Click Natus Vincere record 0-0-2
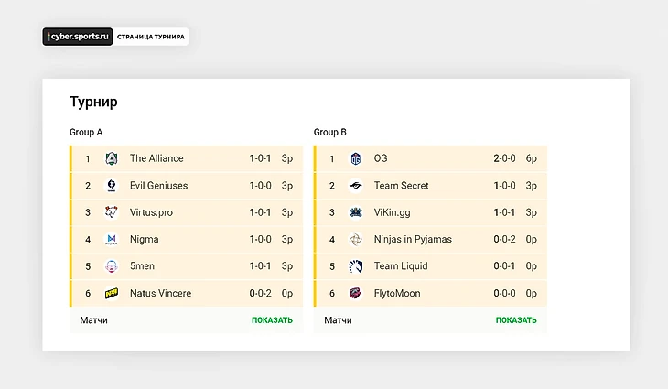 (260, 293)
